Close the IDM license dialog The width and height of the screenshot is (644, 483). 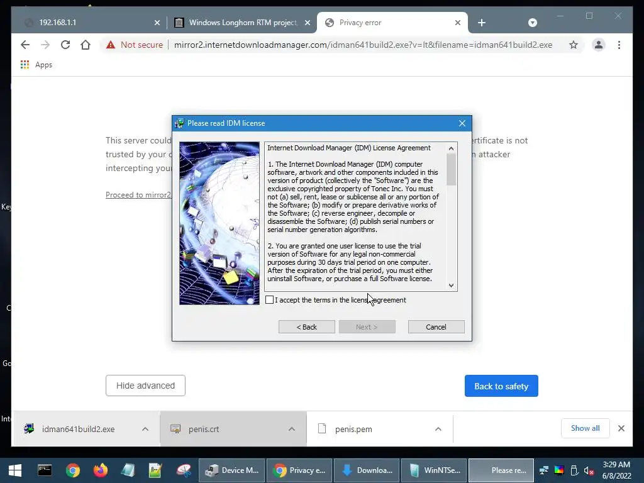(x=462, y=123)
